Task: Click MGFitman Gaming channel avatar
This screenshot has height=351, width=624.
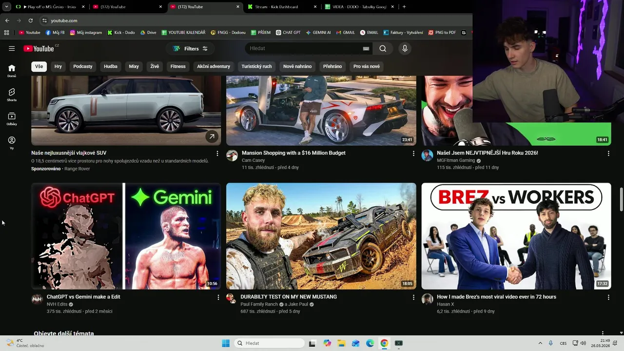Action: point(428,156)
